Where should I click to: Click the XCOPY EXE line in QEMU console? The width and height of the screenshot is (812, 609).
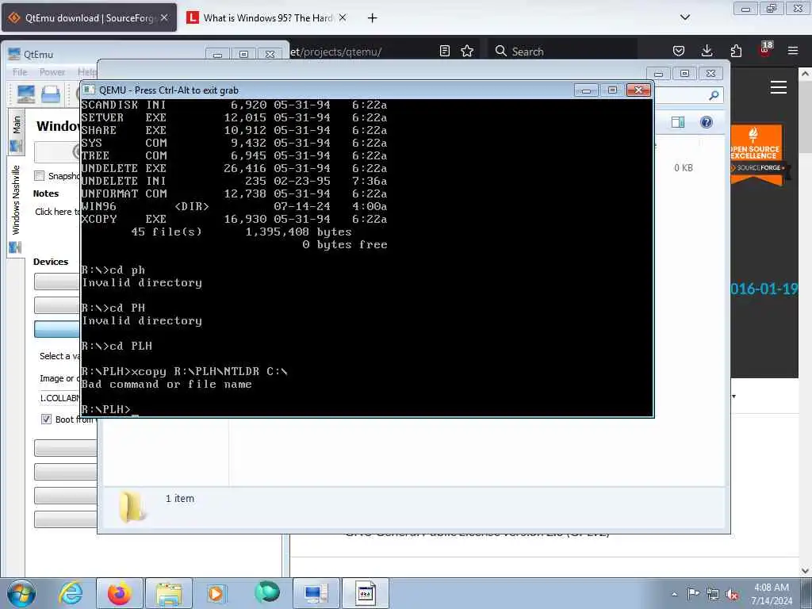coord(234,219)
